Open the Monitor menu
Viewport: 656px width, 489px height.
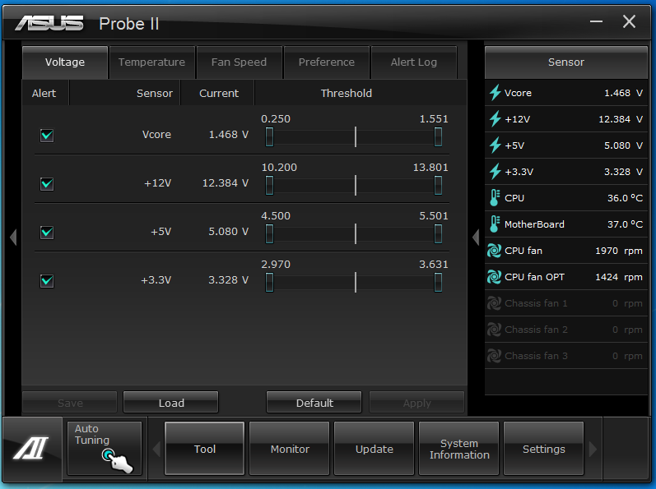click(290, 449)
